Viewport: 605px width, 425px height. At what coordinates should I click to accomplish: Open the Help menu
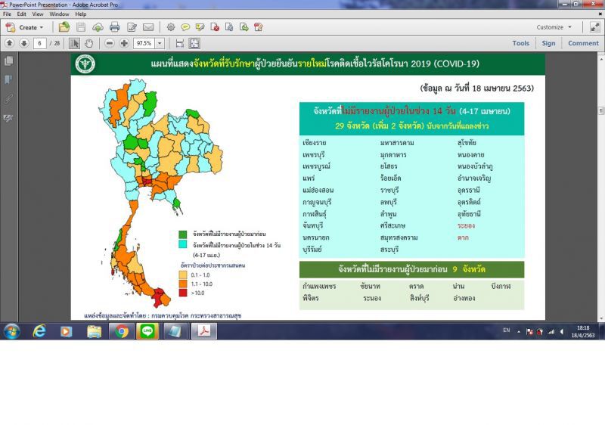click(81, 14)
